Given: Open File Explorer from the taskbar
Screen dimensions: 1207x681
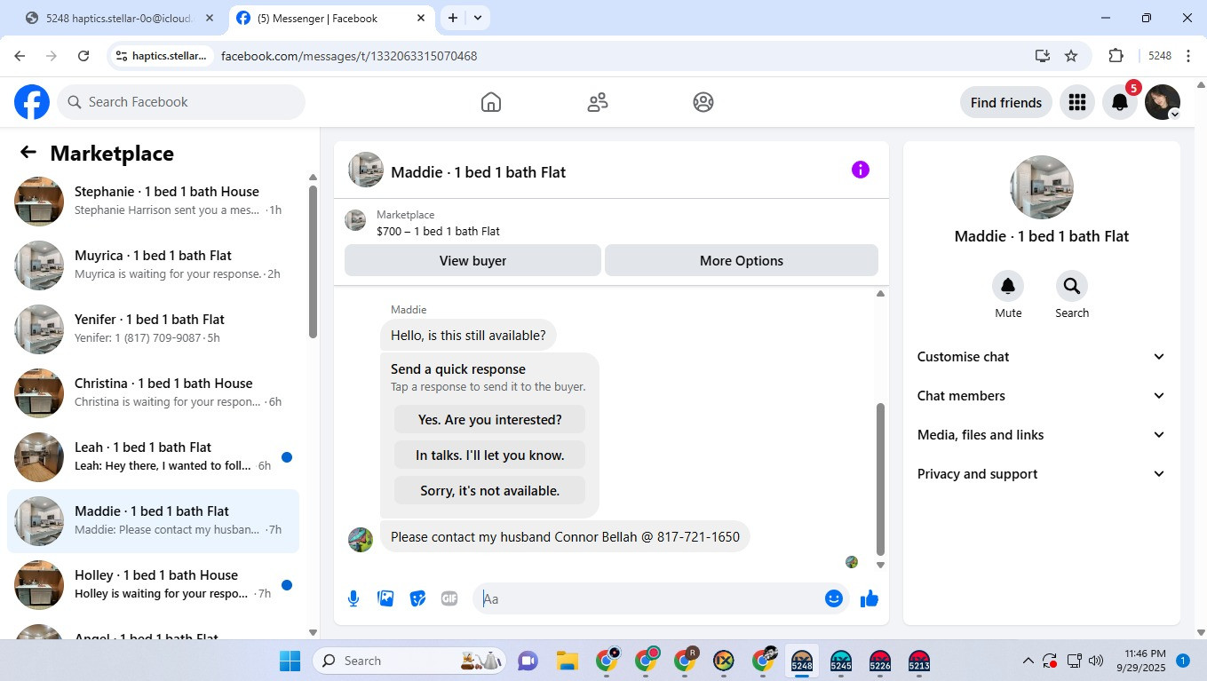Looking at the screenshot, I should (567, 661).
